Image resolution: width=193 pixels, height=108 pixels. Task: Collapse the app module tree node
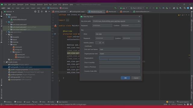5,15
